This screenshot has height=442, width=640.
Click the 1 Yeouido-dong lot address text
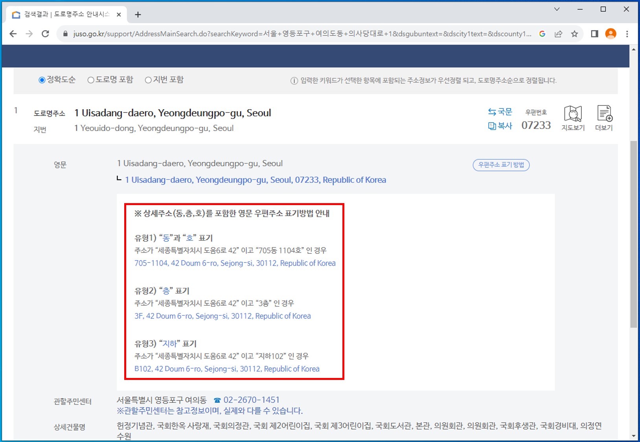[154, 128]
